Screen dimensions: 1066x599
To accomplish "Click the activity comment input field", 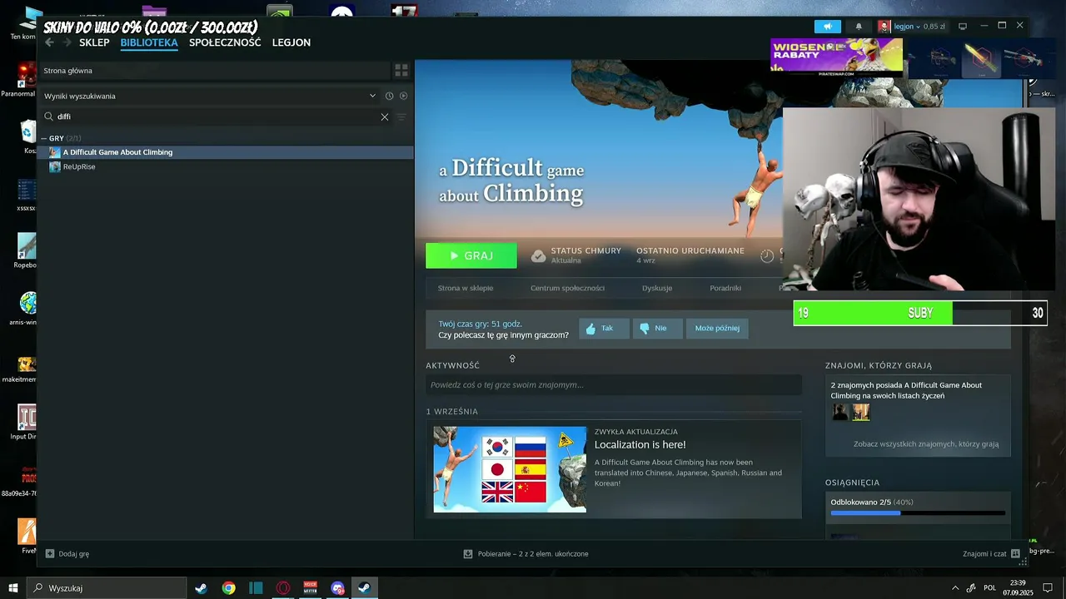I will [614, 384].
